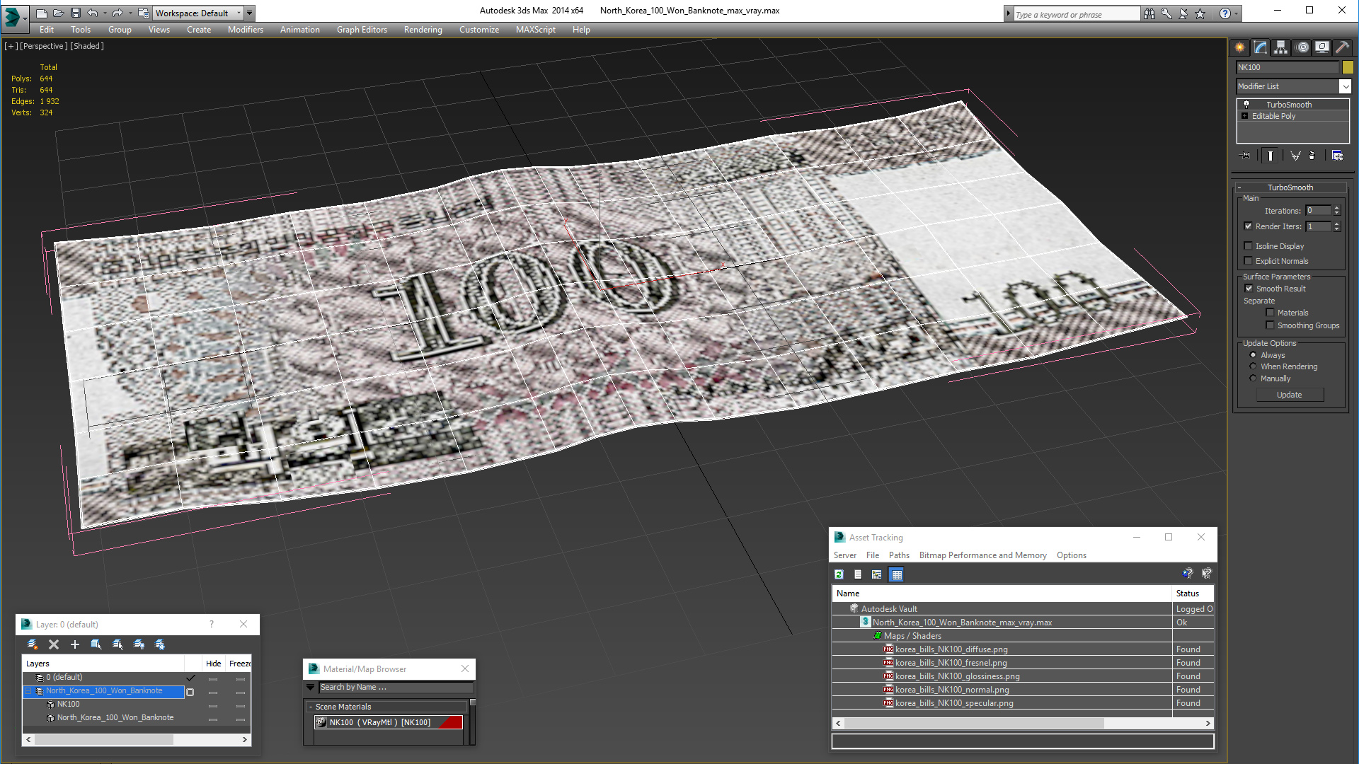Image resolution: width=1359 pixels, height=764 pixels.
Task: Click Highlight Selected Objects' Layers icon
Action: click(x=117, y=644)
